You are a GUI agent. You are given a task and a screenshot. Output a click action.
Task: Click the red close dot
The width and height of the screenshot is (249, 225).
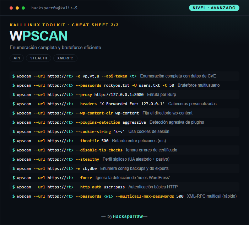coord(11,8)
